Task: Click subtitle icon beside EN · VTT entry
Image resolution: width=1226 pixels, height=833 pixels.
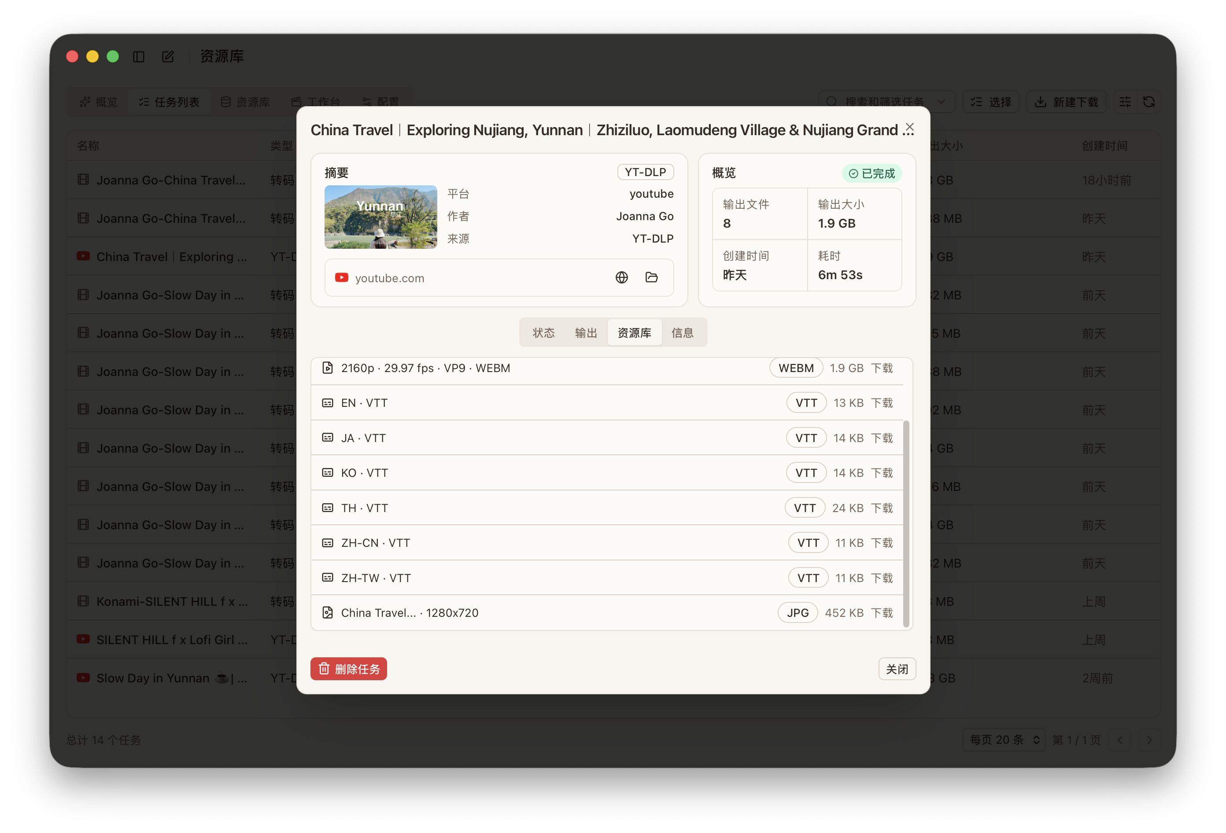Action: coord(328,402)
